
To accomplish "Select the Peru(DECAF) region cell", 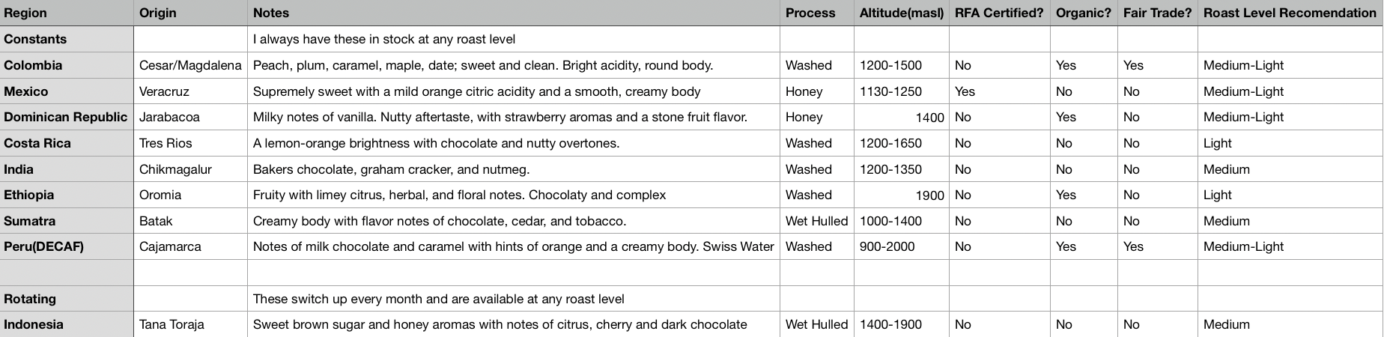I will pyautogui.click(x=67, y=246).
